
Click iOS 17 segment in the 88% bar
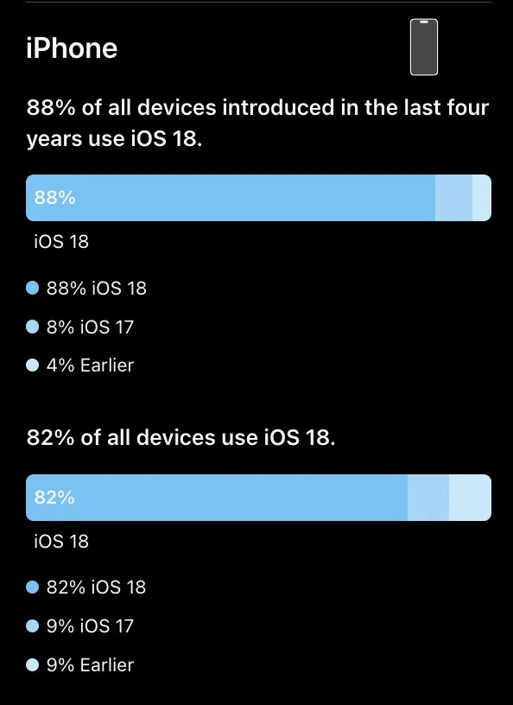coord(453,198)
